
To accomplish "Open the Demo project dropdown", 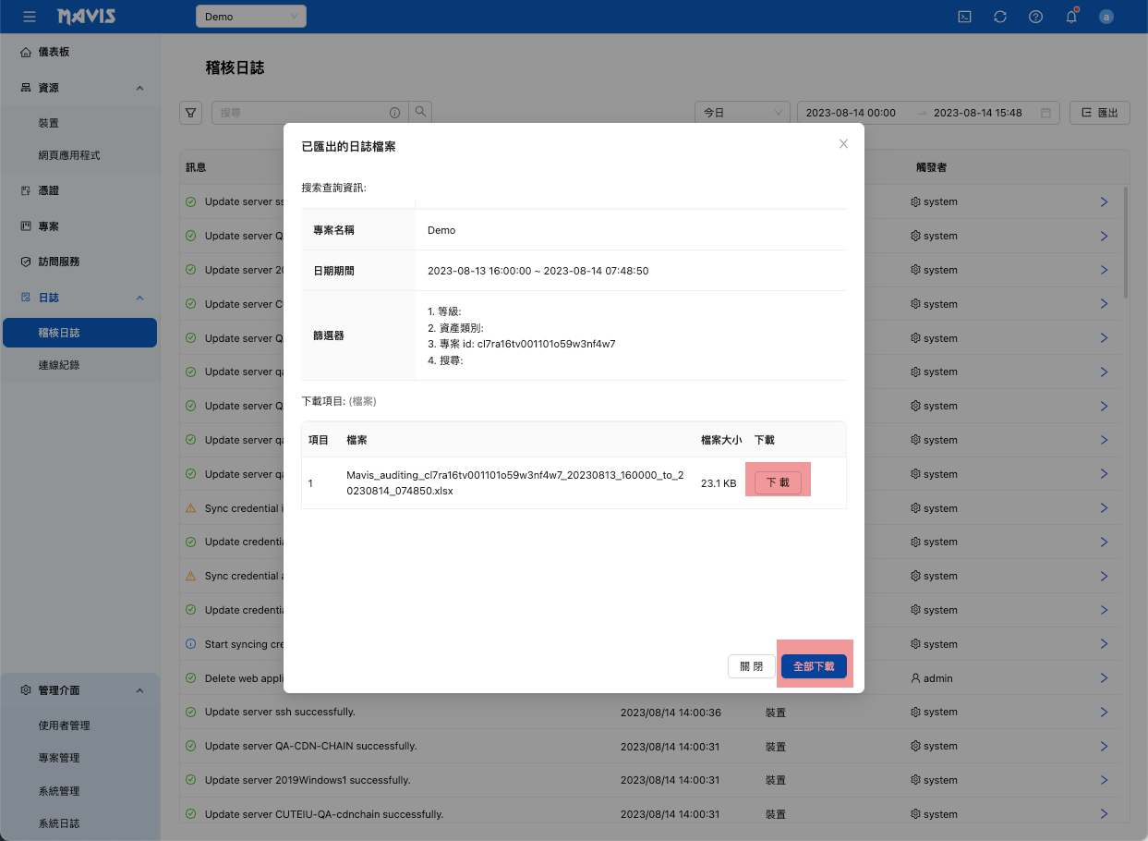I will pos(250,17).
